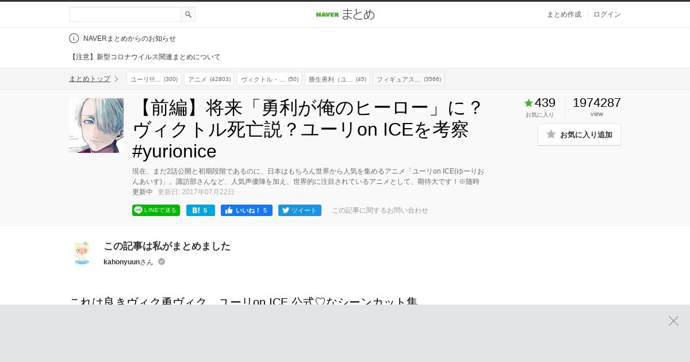The image size is (690, 362).
Task: Click the 1974287 view count
Action: pos(597,103)
